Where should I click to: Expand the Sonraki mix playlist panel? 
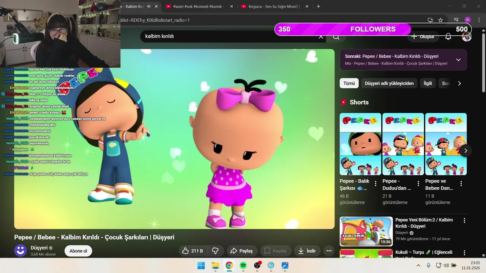[458, 60]
